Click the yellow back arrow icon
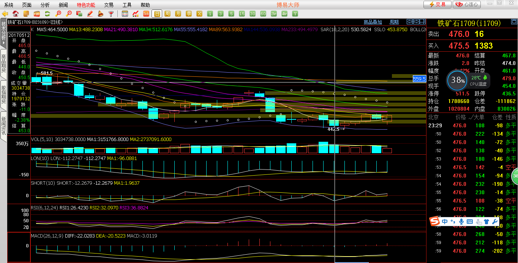This screenshot has width=518, height=263. click(5, 14)
